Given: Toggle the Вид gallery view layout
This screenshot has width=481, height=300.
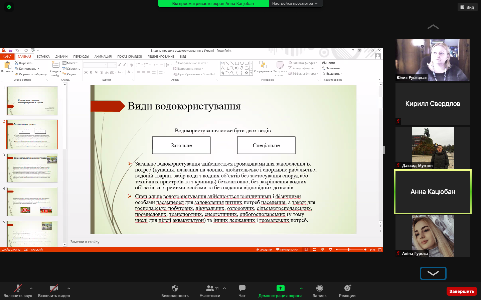Looking at the screenshot, I should click(467, 7).
